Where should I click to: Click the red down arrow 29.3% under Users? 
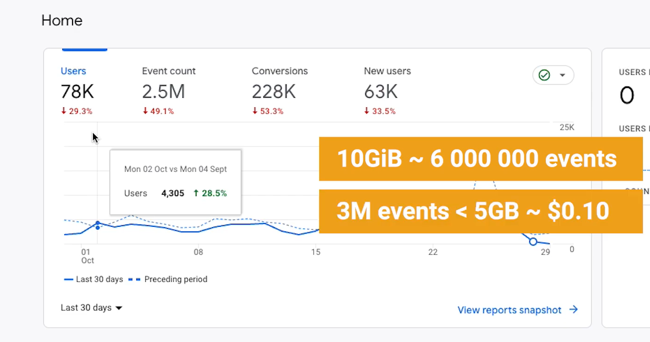point(77,111)
